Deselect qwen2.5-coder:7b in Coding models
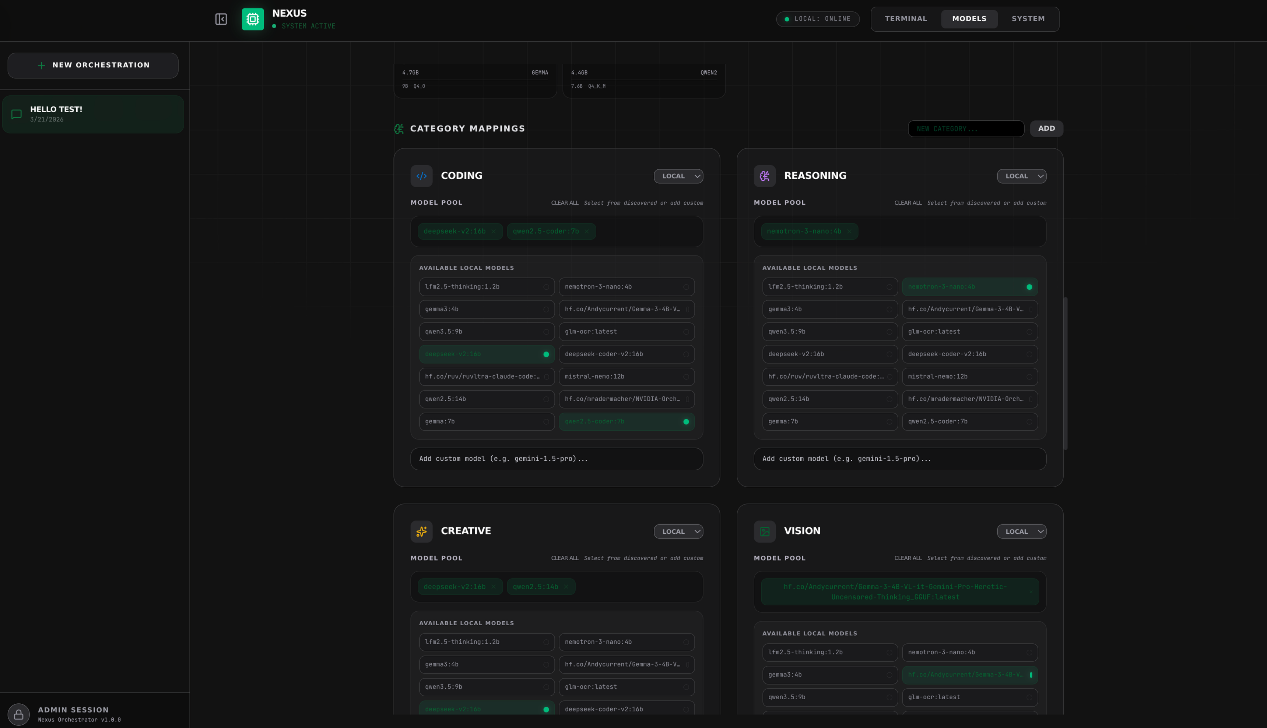 click(x=627, y=422)
